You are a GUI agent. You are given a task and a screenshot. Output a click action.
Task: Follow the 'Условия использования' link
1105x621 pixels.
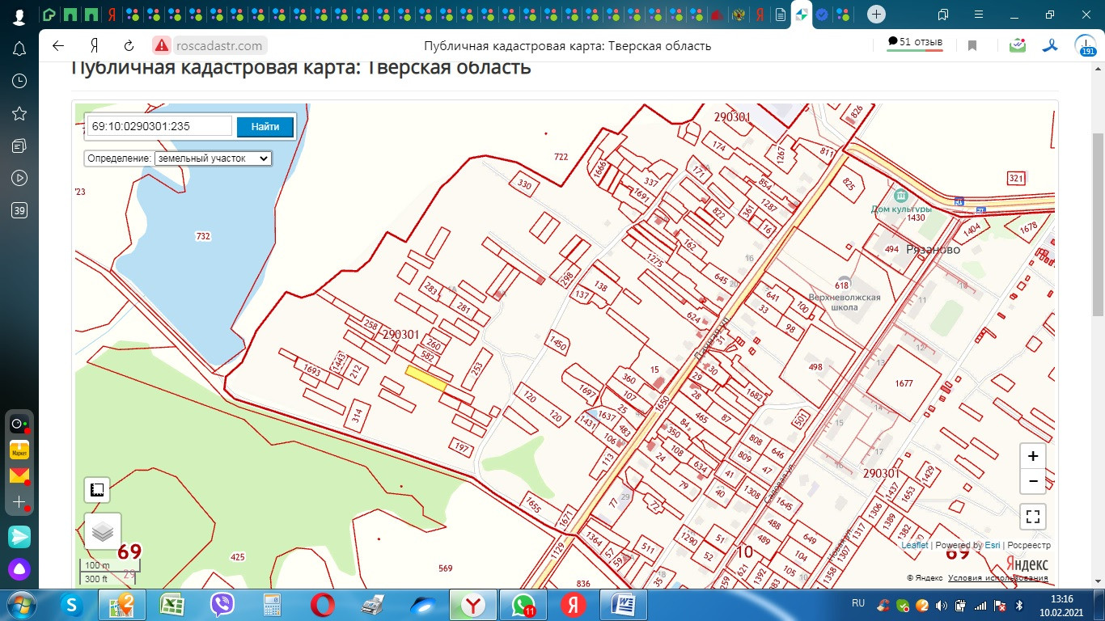pyautogui.click(x=998, y=578)
